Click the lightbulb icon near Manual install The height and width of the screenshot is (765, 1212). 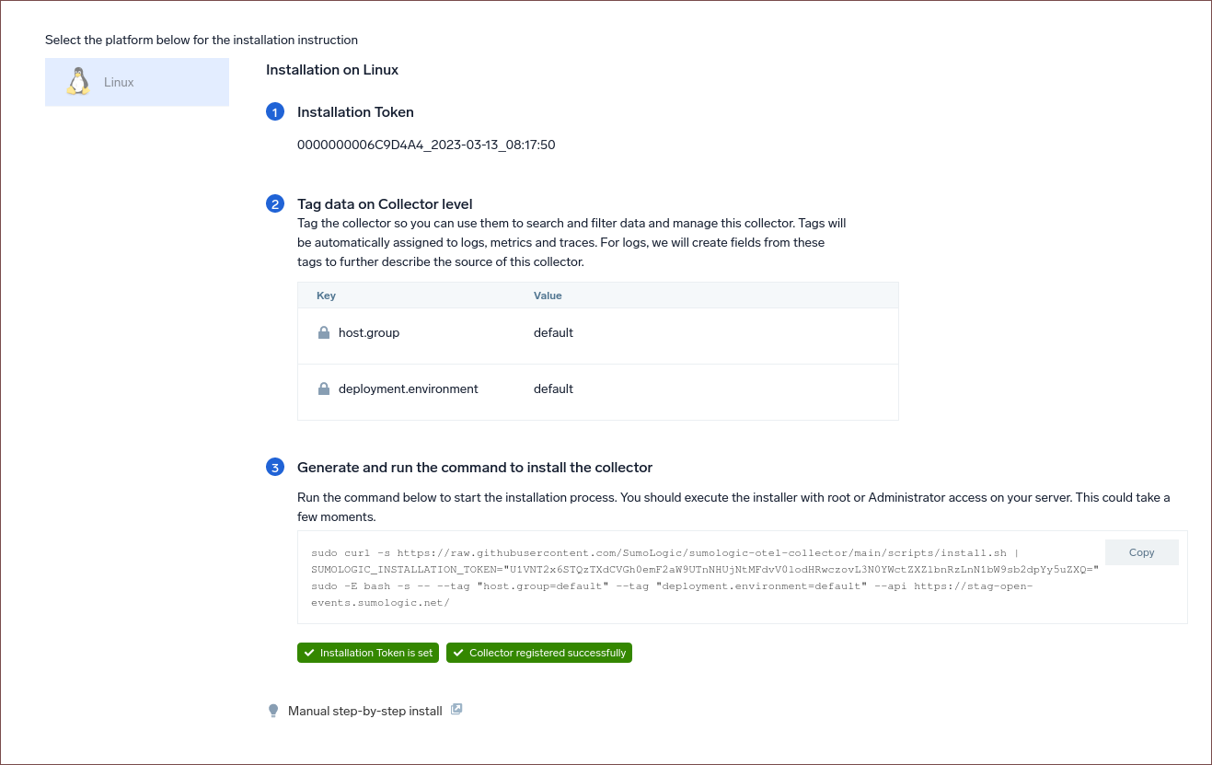point(273,711)
